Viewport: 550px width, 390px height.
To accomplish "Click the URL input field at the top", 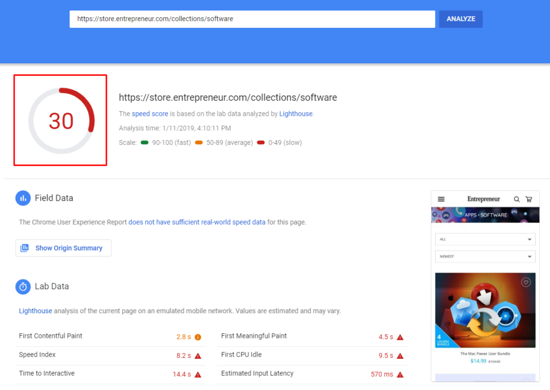I will pos(251,19).
